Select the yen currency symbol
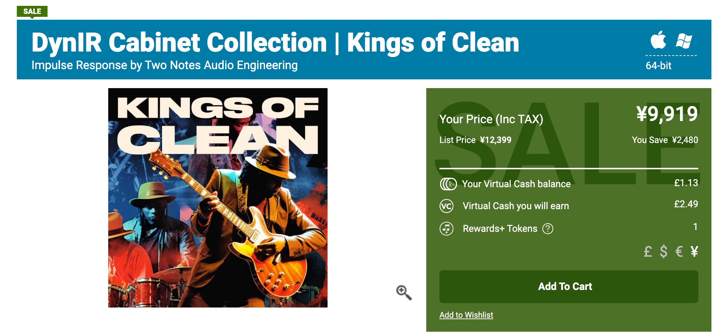The height and width of the screenshot is (332, 718). (694, 252)
